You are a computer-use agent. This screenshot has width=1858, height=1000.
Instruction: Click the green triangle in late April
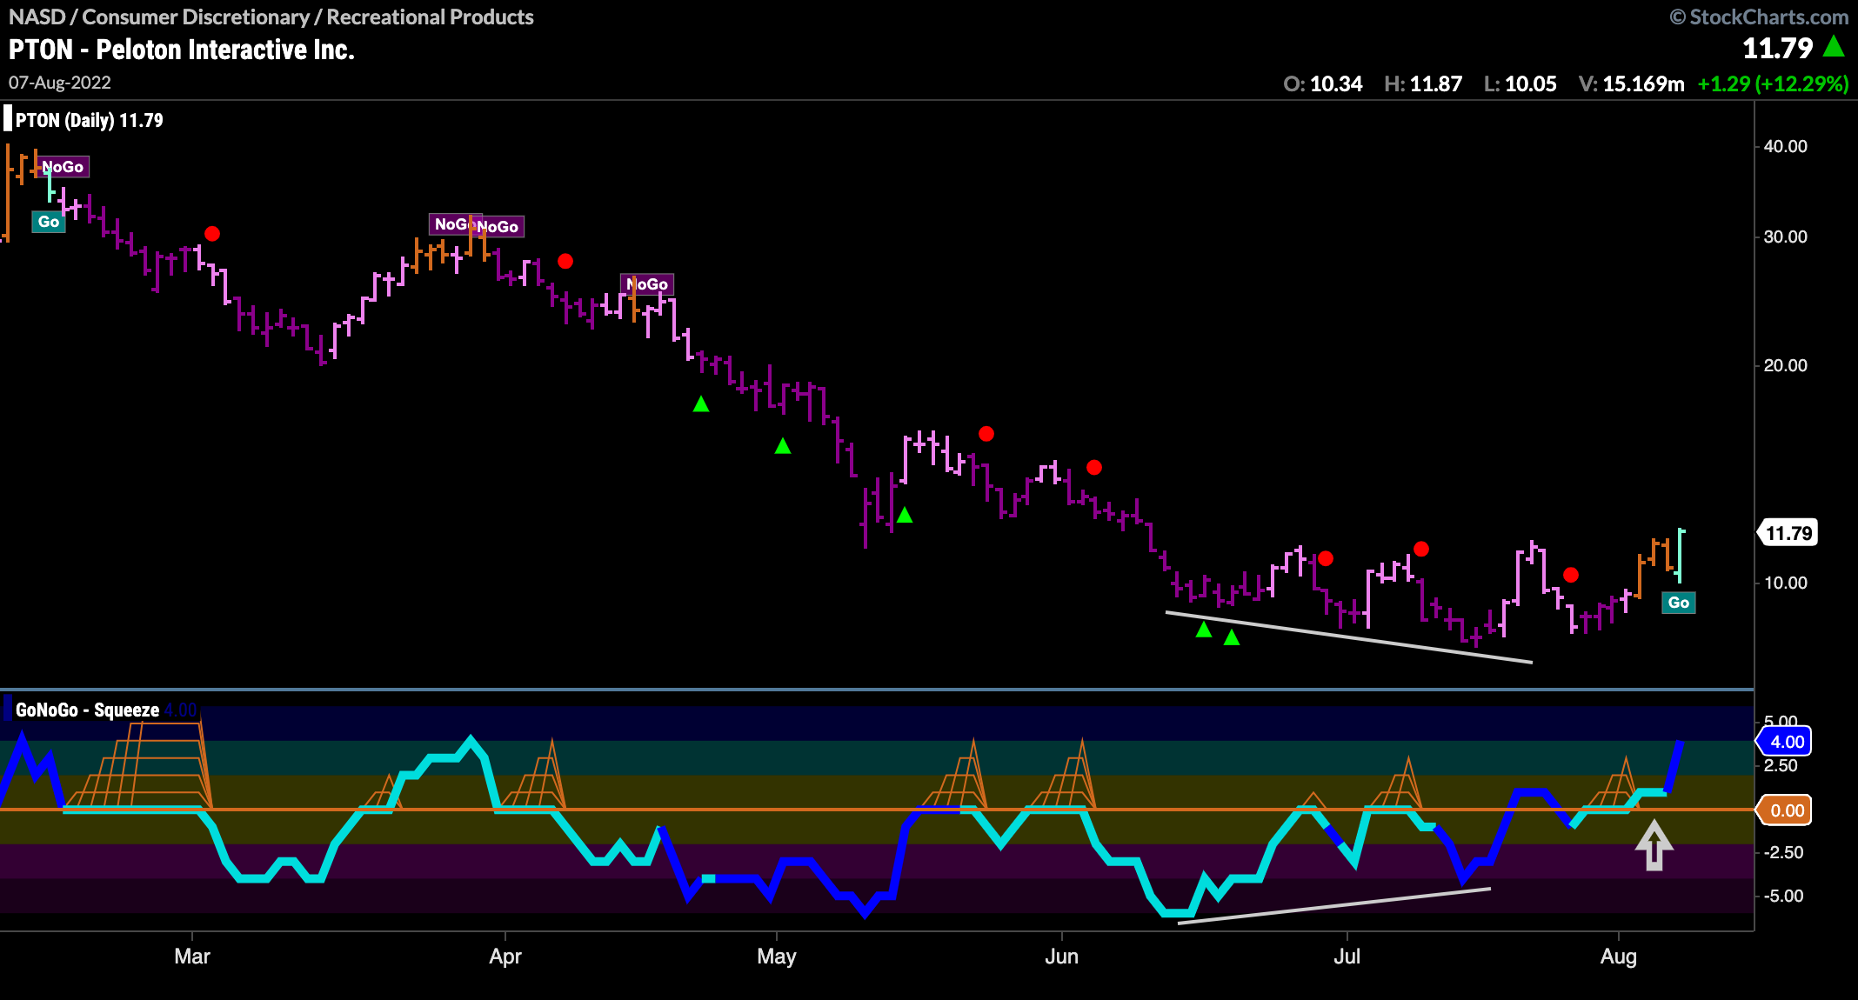click(x=701, y=404)
